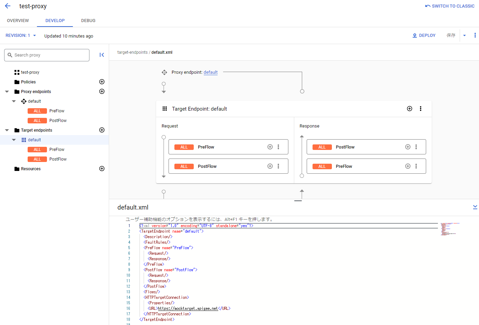Screen dimensions: 479x325
Task: Open the save options dropdown arrow
Action: (x=464, y=35)
